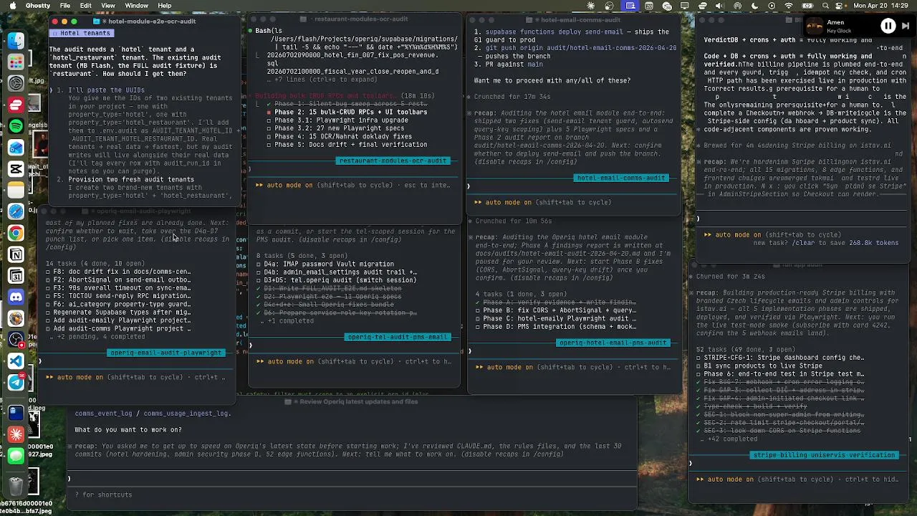Click the +1 completed task summary

coord(290,320)
